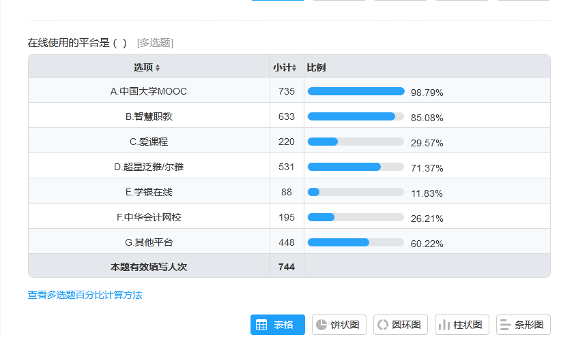The height and width of the screenshot is (339, 574).
Task: Switch to the 表格 table view
Action: (277, 325)
